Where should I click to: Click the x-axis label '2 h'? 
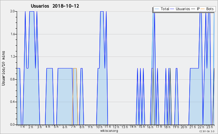[x=31, y=127]
